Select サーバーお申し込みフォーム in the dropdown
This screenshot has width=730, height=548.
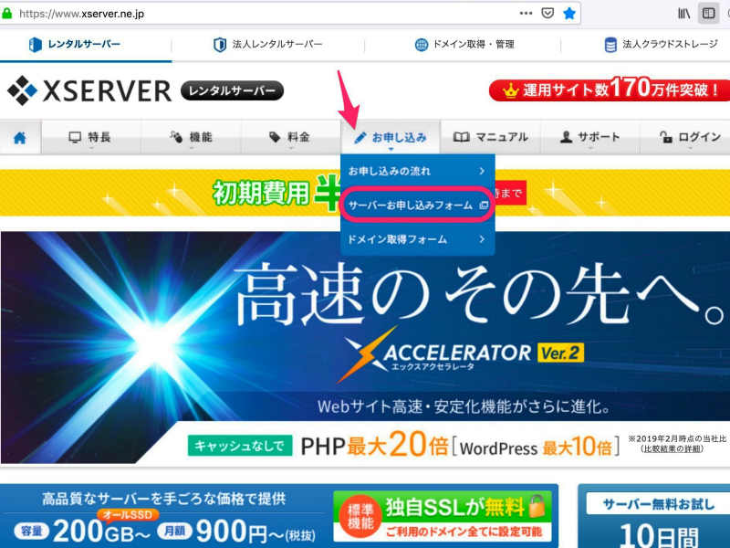417,205
